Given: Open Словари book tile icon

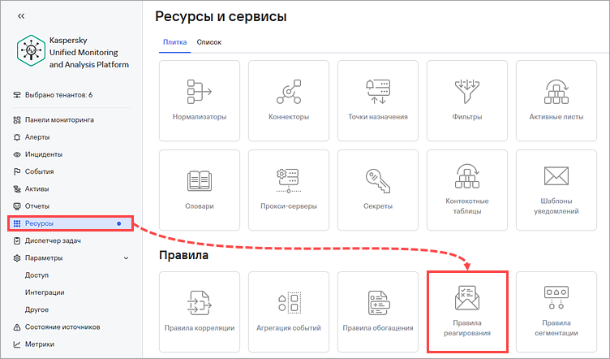Looking at the screenshot, I should [x=200, y=181].
